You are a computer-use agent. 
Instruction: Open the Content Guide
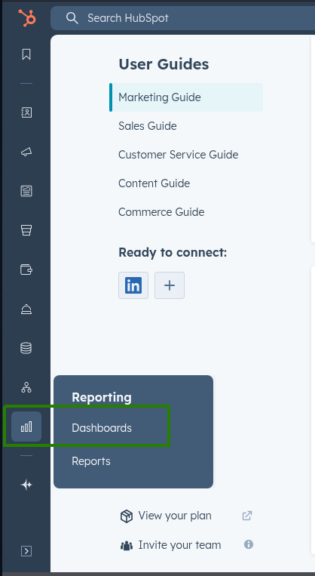(154, 183)
